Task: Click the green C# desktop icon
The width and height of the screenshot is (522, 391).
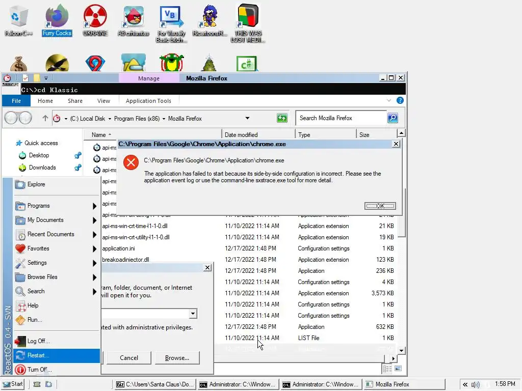Action: 247,63
